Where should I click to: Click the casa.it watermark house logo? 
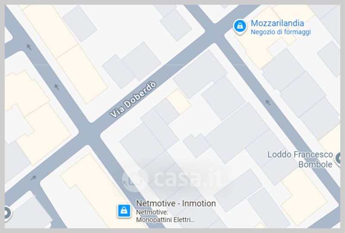coord(135,179)
